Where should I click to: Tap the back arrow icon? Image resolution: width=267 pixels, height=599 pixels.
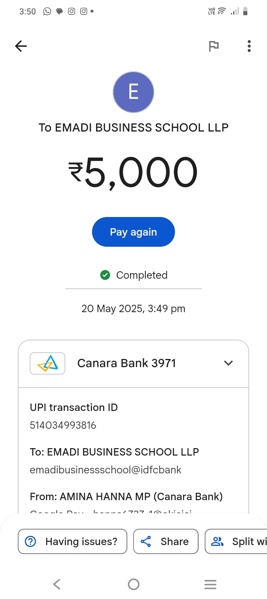click(21, 46)
